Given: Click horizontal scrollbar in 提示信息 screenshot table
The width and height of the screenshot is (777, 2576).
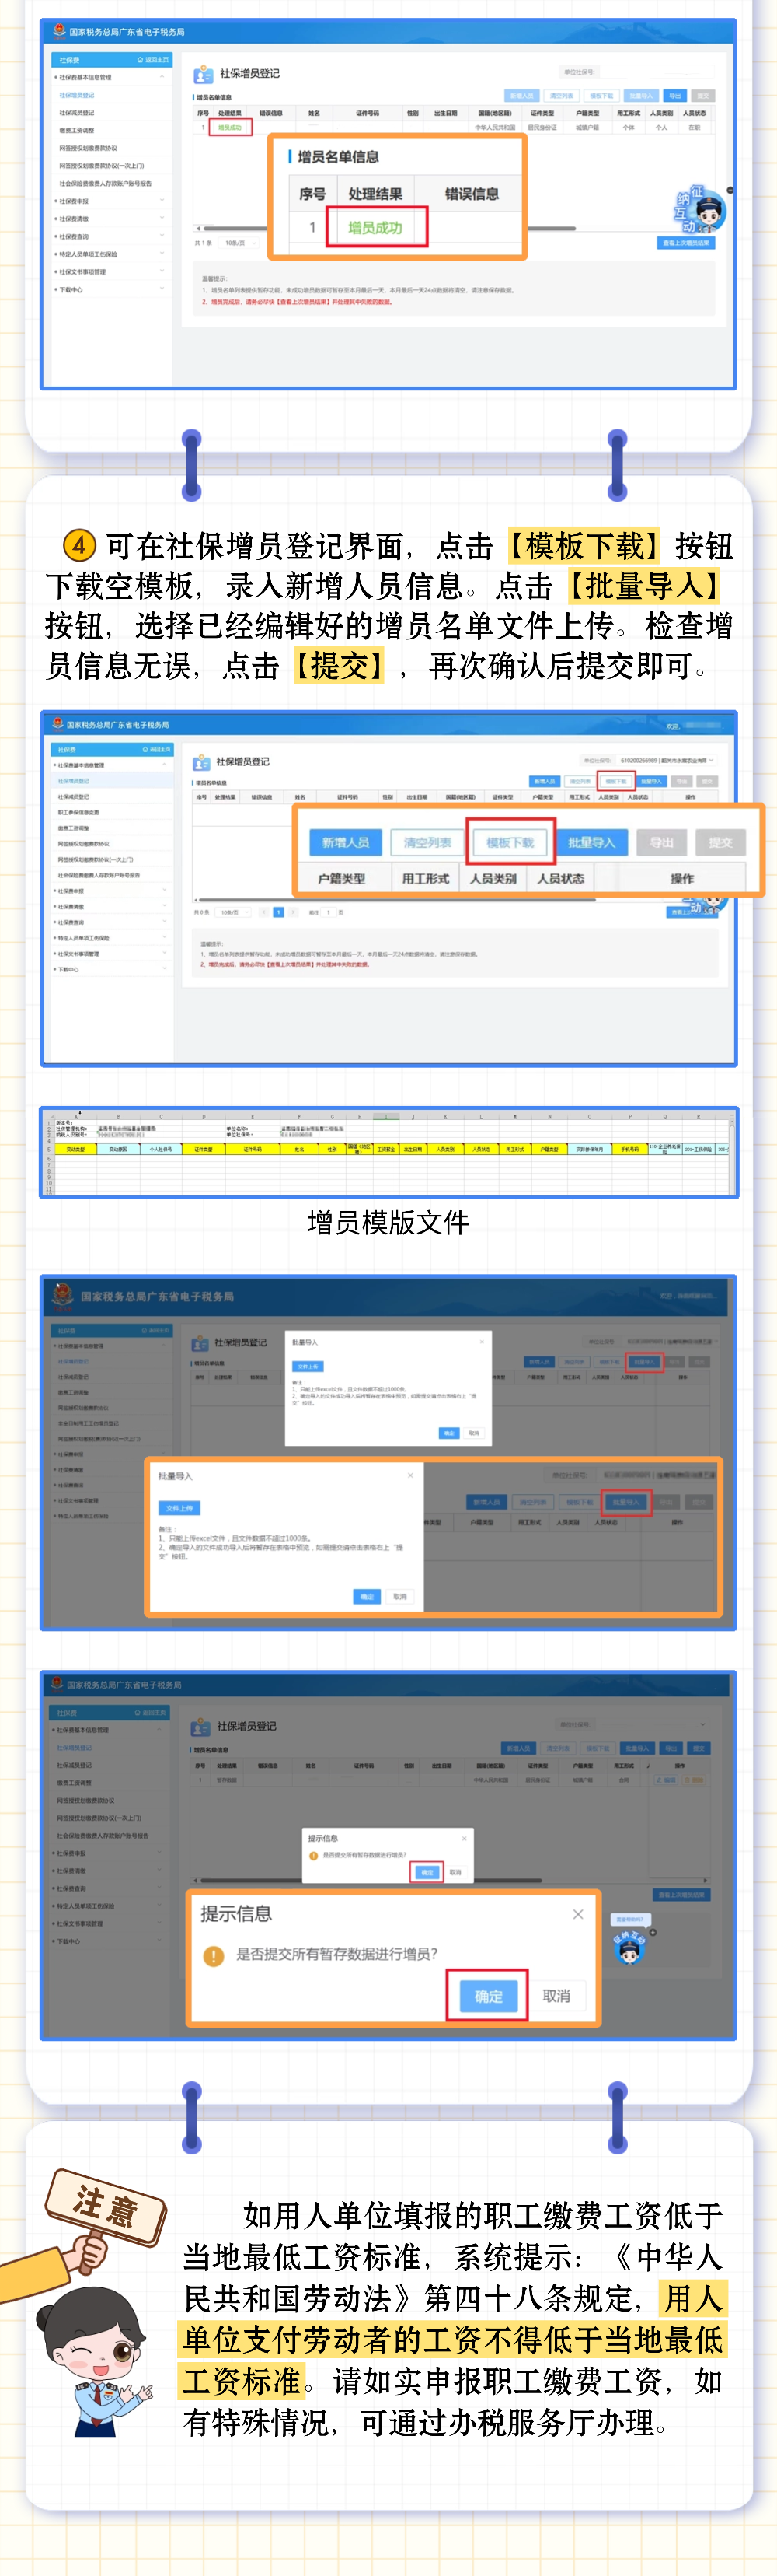Looking at the screenshot, I should pos(371,1881).
